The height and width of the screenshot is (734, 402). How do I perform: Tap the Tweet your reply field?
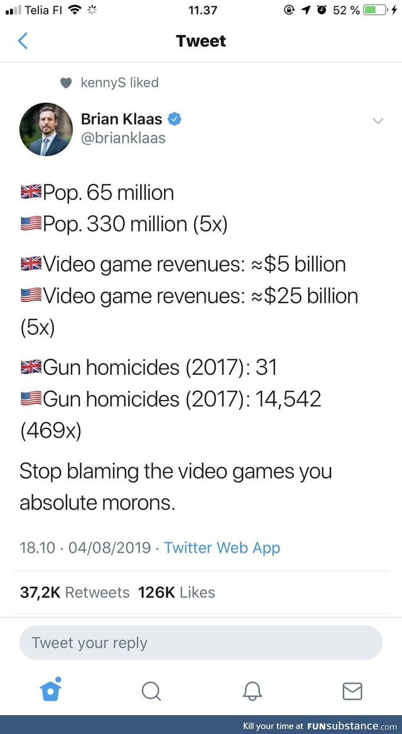(x=200, y=643)
